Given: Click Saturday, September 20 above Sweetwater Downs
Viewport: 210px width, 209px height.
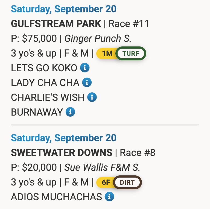Looking at the screenshot, I should click(63, 138).
